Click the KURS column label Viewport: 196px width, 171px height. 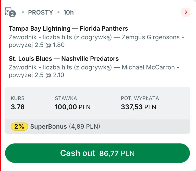click(18, 98)
